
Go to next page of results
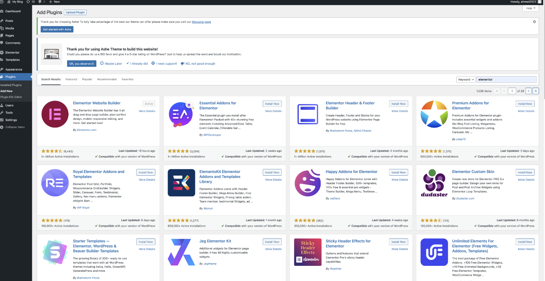coord(529,91)
